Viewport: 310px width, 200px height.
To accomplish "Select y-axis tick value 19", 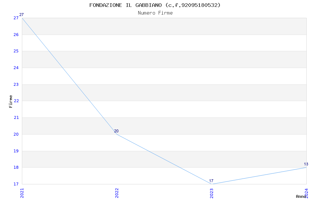I will pyautogui.click(x=16, y=151).
